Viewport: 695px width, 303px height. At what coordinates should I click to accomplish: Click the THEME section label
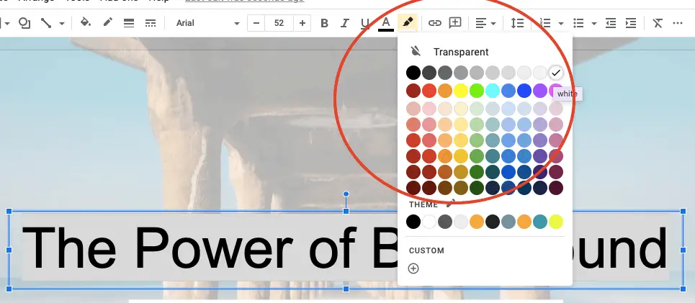click(x=423, y=204)
